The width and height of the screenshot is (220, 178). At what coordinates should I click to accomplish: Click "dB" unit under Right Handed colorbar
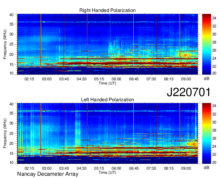(206, 79)
